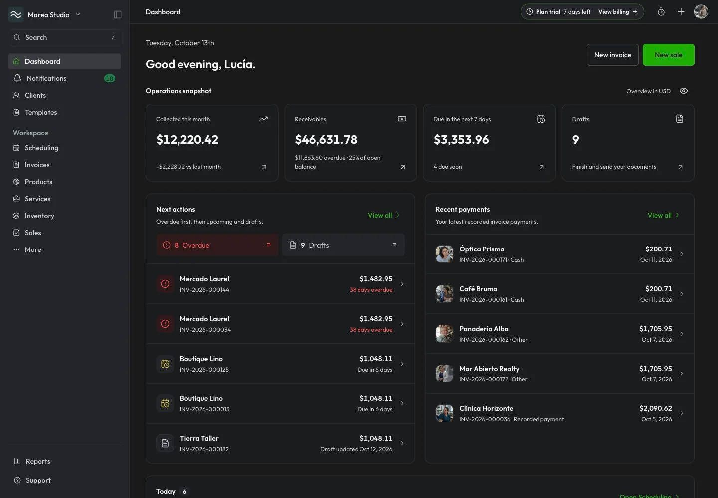
Task: Filter by 9 Drafts
Action: pyautogui.click(x=344, y=245)
